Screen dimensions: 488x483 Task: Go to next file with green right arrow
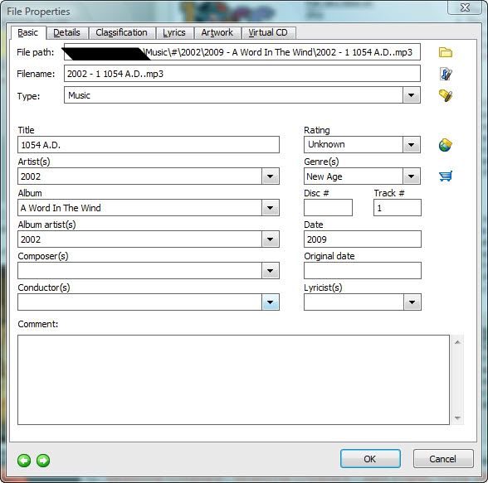tap(43, 461)
